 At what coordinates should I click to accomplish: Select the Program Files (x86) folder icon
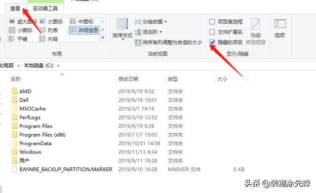pos(14,135)
